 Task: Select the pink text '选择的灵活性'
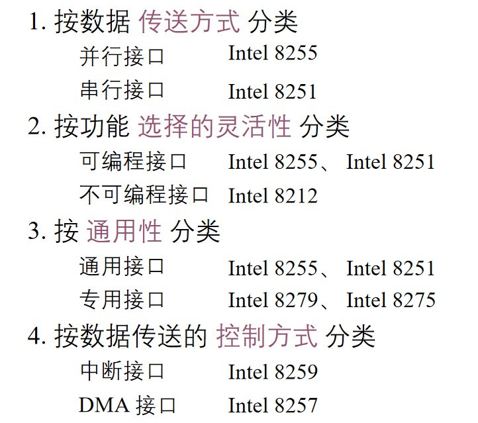215,126
